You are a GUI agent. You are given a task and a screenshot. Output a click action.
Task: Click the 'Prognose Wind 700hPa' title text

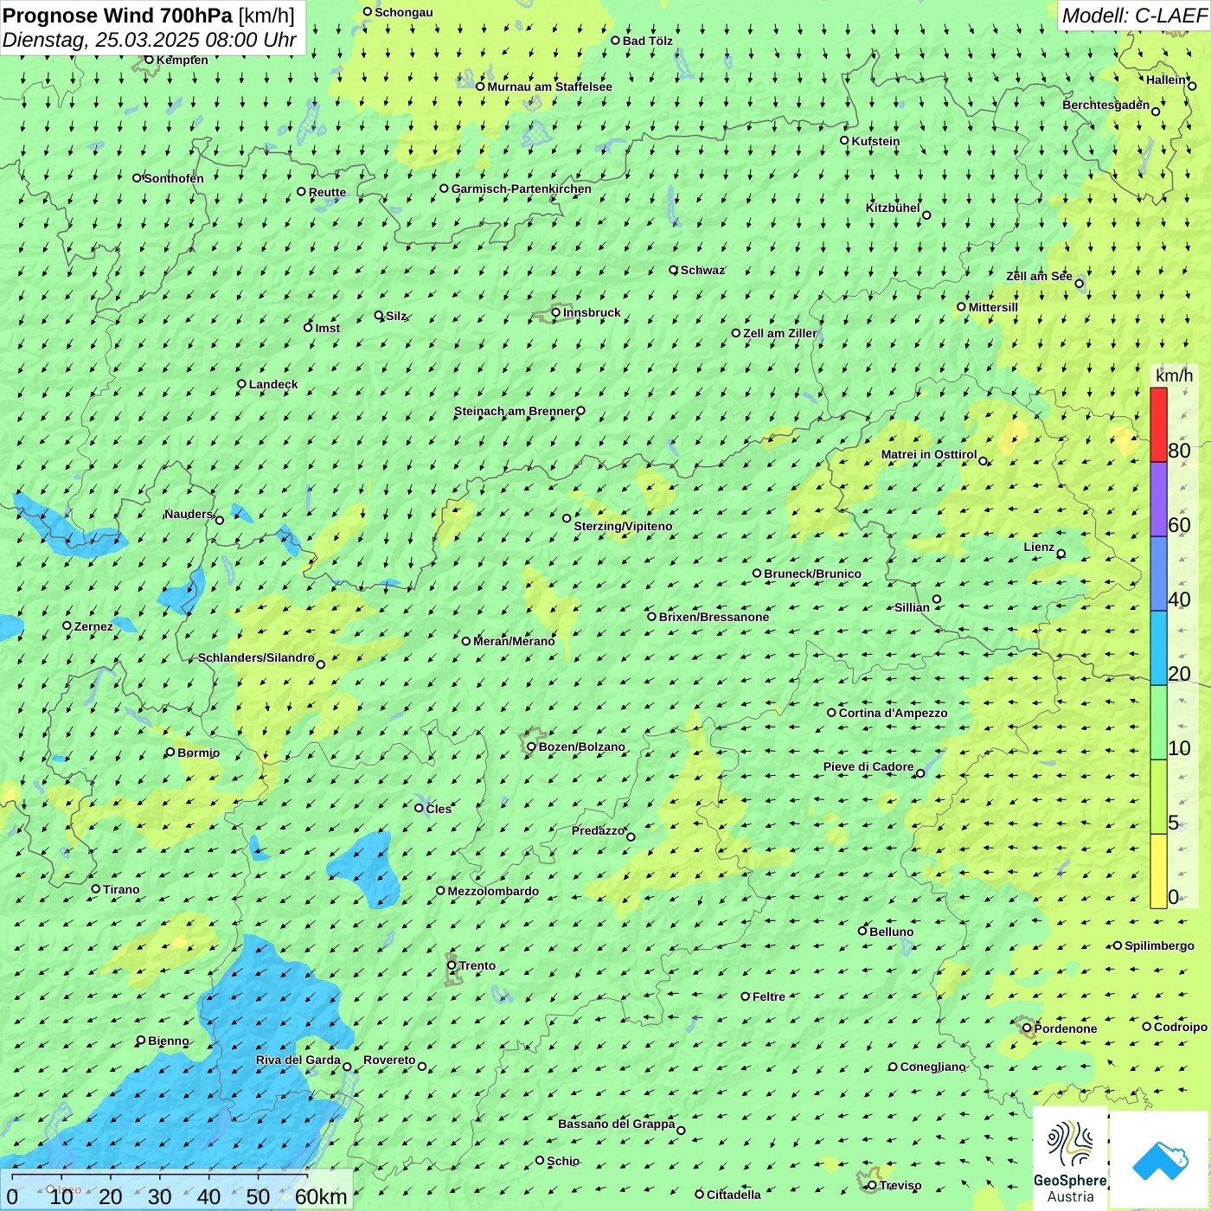118,16
